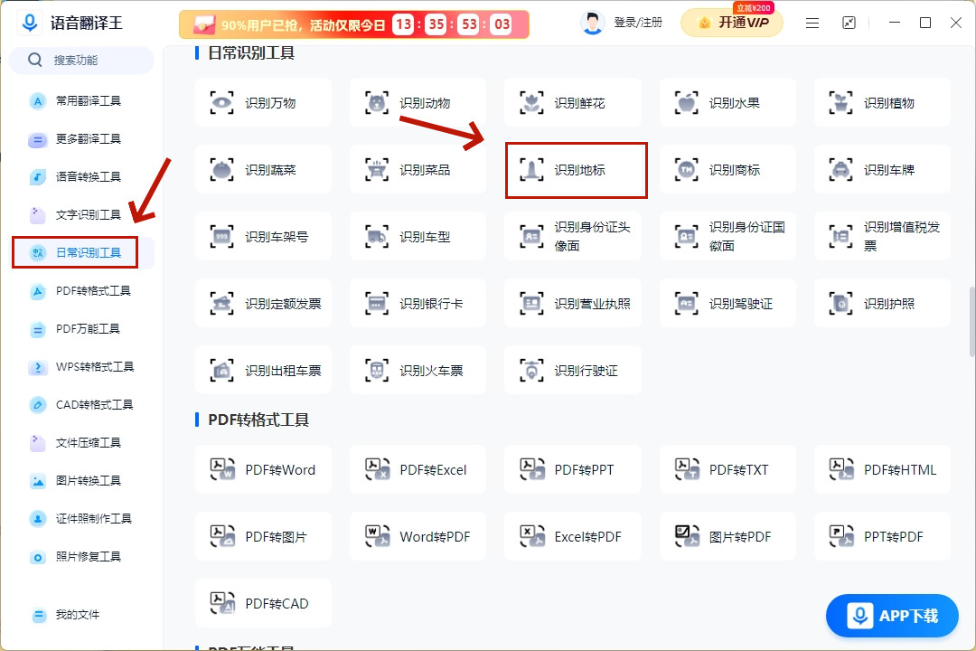The image size is (976, 651).
Task: Open the 识别护照 passport tool
Action: (x=882, y=304)
